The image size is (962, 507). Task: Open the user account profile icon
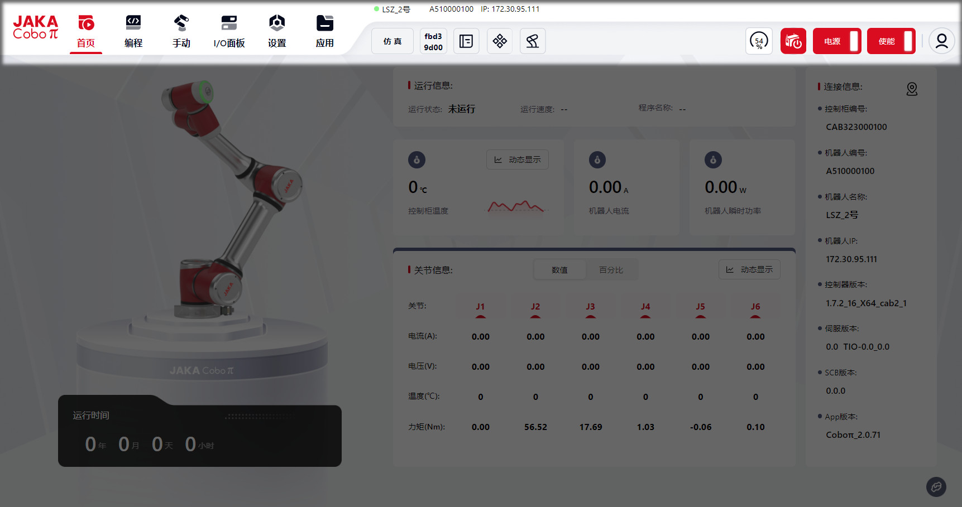tap(941, 41)
